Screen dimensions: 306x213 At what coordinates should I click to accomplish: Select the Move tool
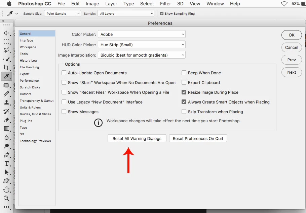point(6,33)
